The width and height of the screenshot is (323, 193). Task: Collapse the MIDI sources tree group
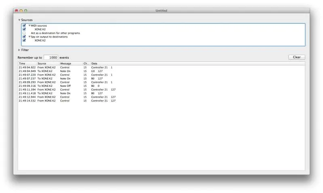[29, 26]
